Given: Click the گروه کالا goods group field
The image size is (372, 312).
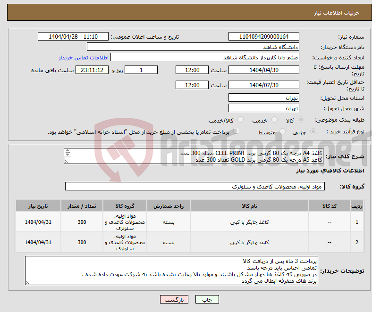Looking at the screenshot, I should 195,187.
